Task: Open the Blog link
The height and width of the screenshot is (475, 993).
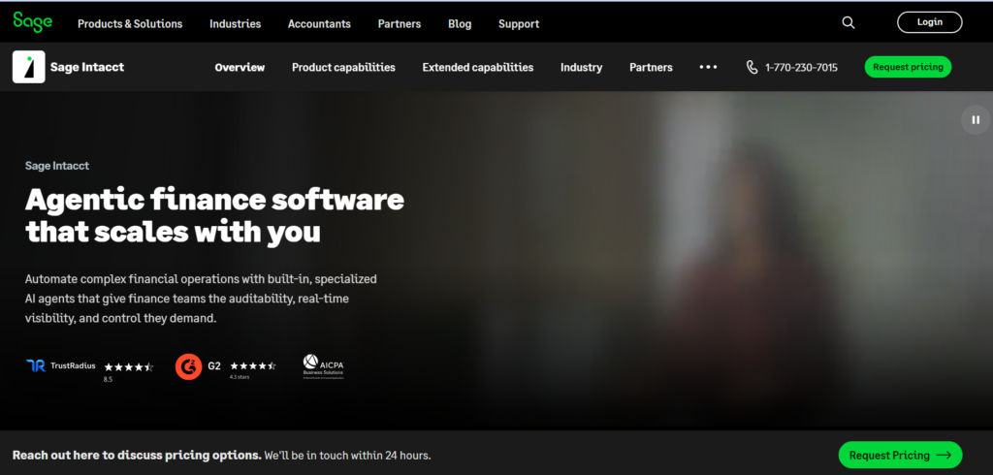Action: (x=460, y=23)
